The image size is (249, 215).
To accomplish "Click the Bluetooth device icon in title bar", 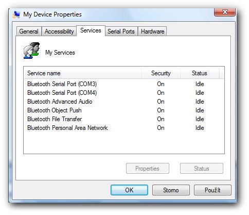I will click(x=16, y=14).
